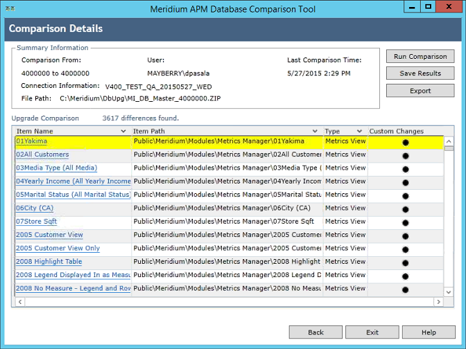Open the 2008 No Measure - Legend link
Screen dimensions: 466x349
73,288
